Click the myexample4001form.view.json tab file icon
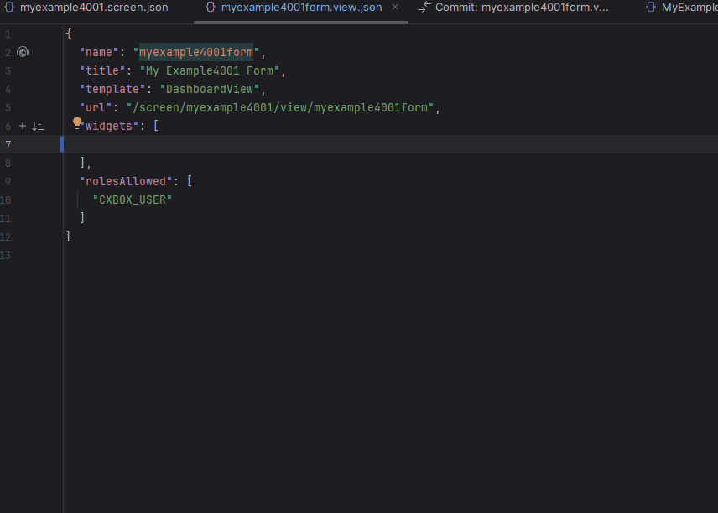This screenshot has height=513, width=718. pos(211,8)
